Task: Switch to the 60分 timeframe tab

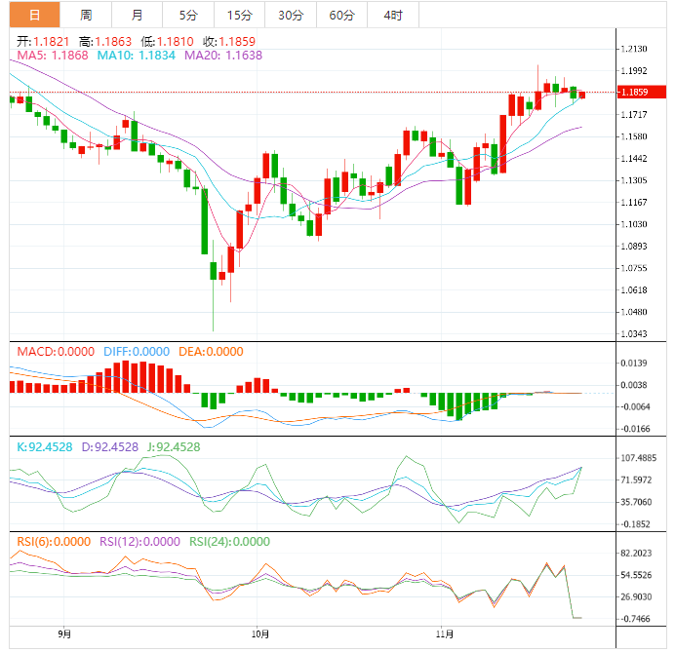Action: [341, 15]
